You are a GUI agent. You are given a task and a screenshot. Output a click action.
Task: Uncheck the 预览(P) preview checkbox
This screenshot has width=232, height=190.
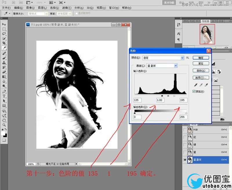tap(194, 92)
